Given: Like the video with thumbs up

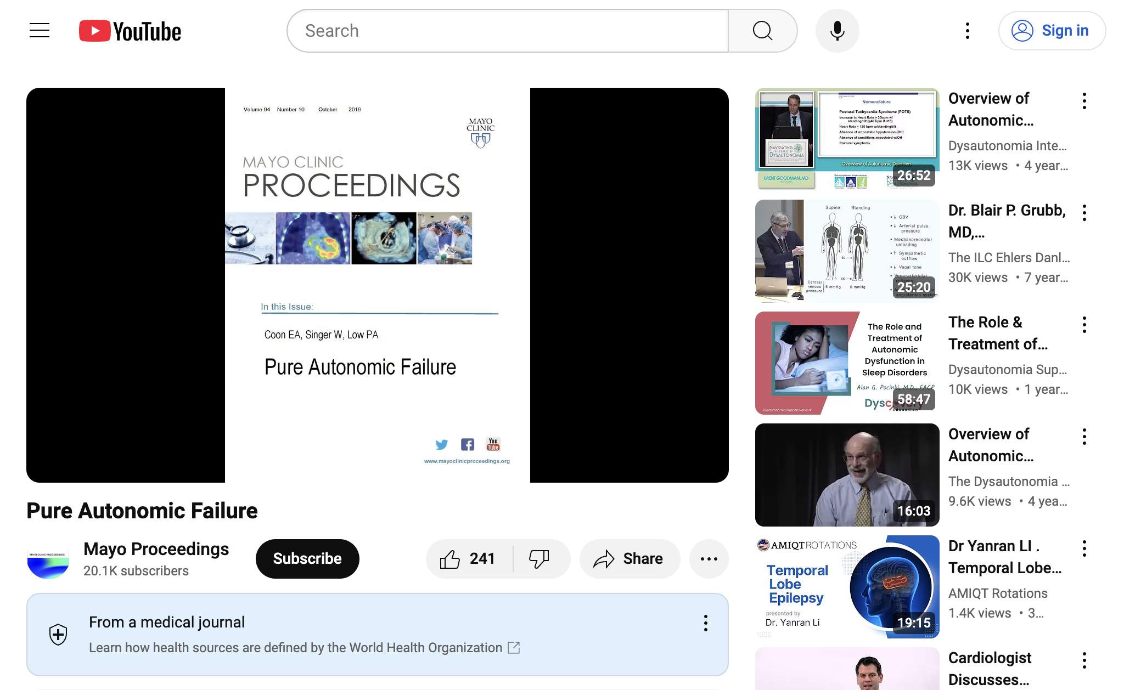Looking at the screenshot, I should [469, 559].
